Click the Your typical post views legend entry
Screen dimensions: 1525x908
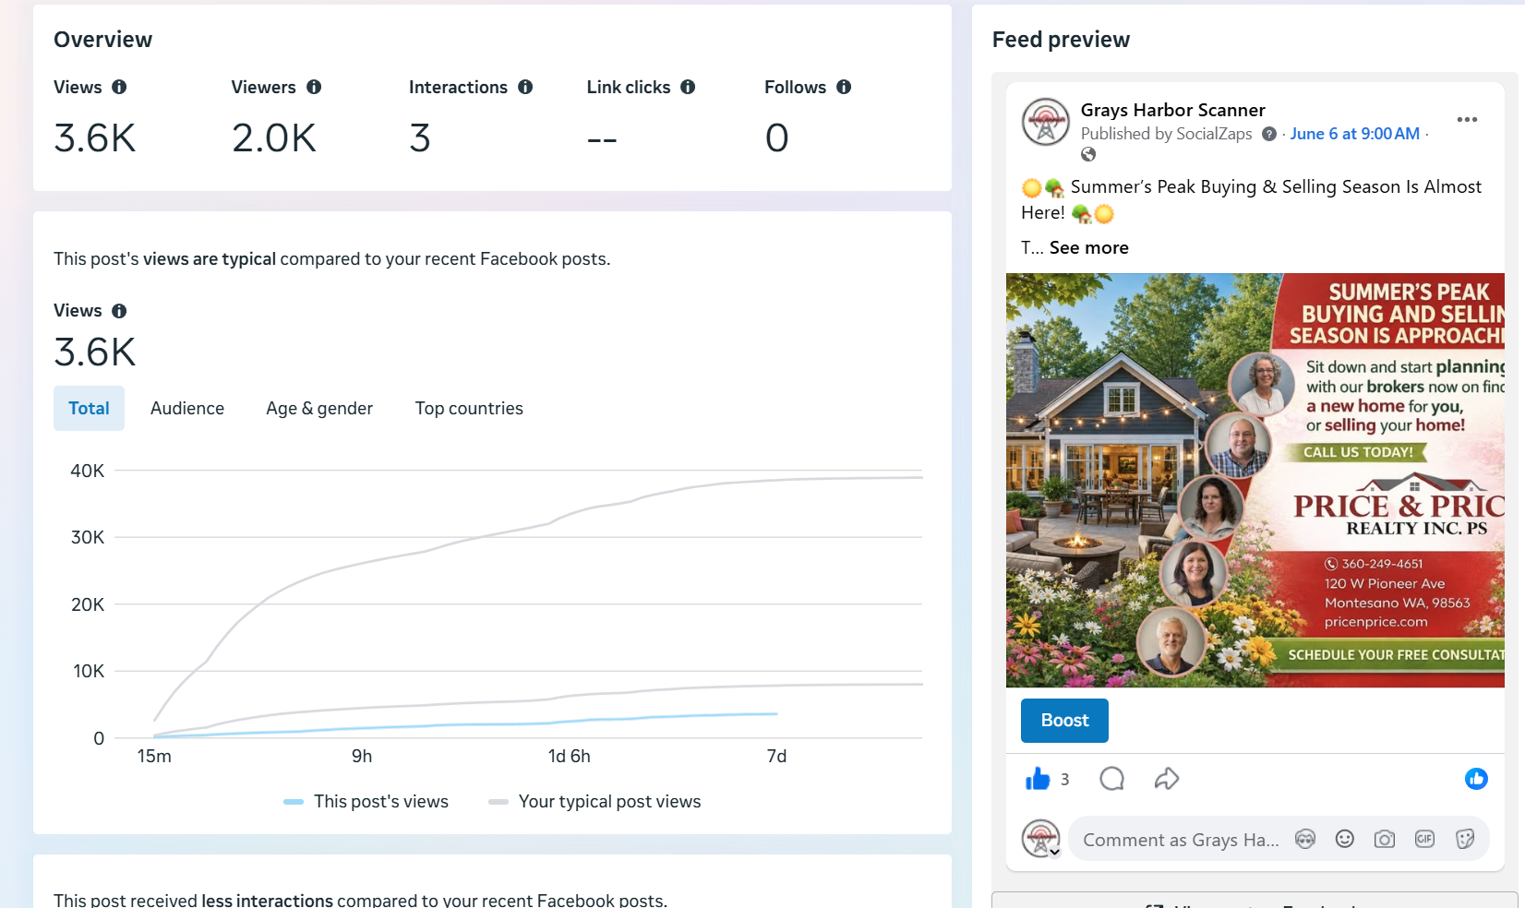[594, 802]
